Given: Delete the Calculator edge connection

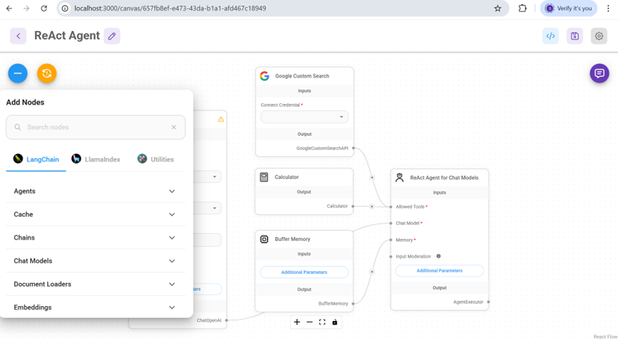Looking at the screenshot, I should [372, 206].
